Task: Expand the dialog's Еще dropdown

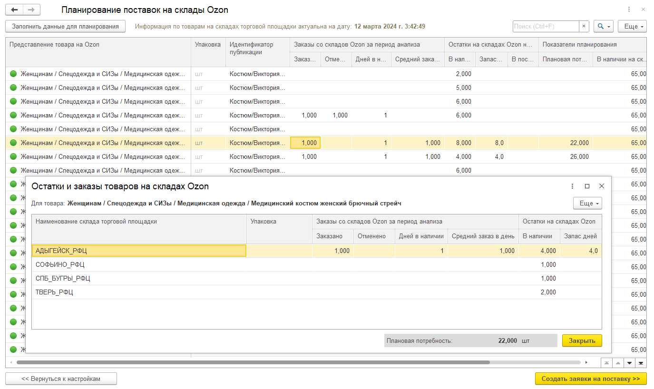Action: [x=587, y=204]
